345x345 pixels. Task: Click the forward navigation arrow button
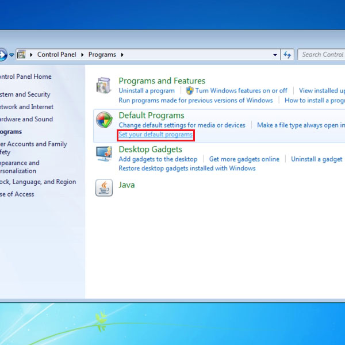(x=3, y=55)
